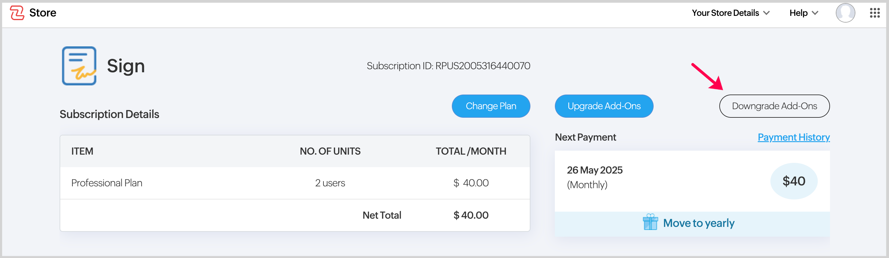The height and width of the screenshot is (258, 889).
Task: Select the Professional Plan table row
Action: tap(295, 183)
